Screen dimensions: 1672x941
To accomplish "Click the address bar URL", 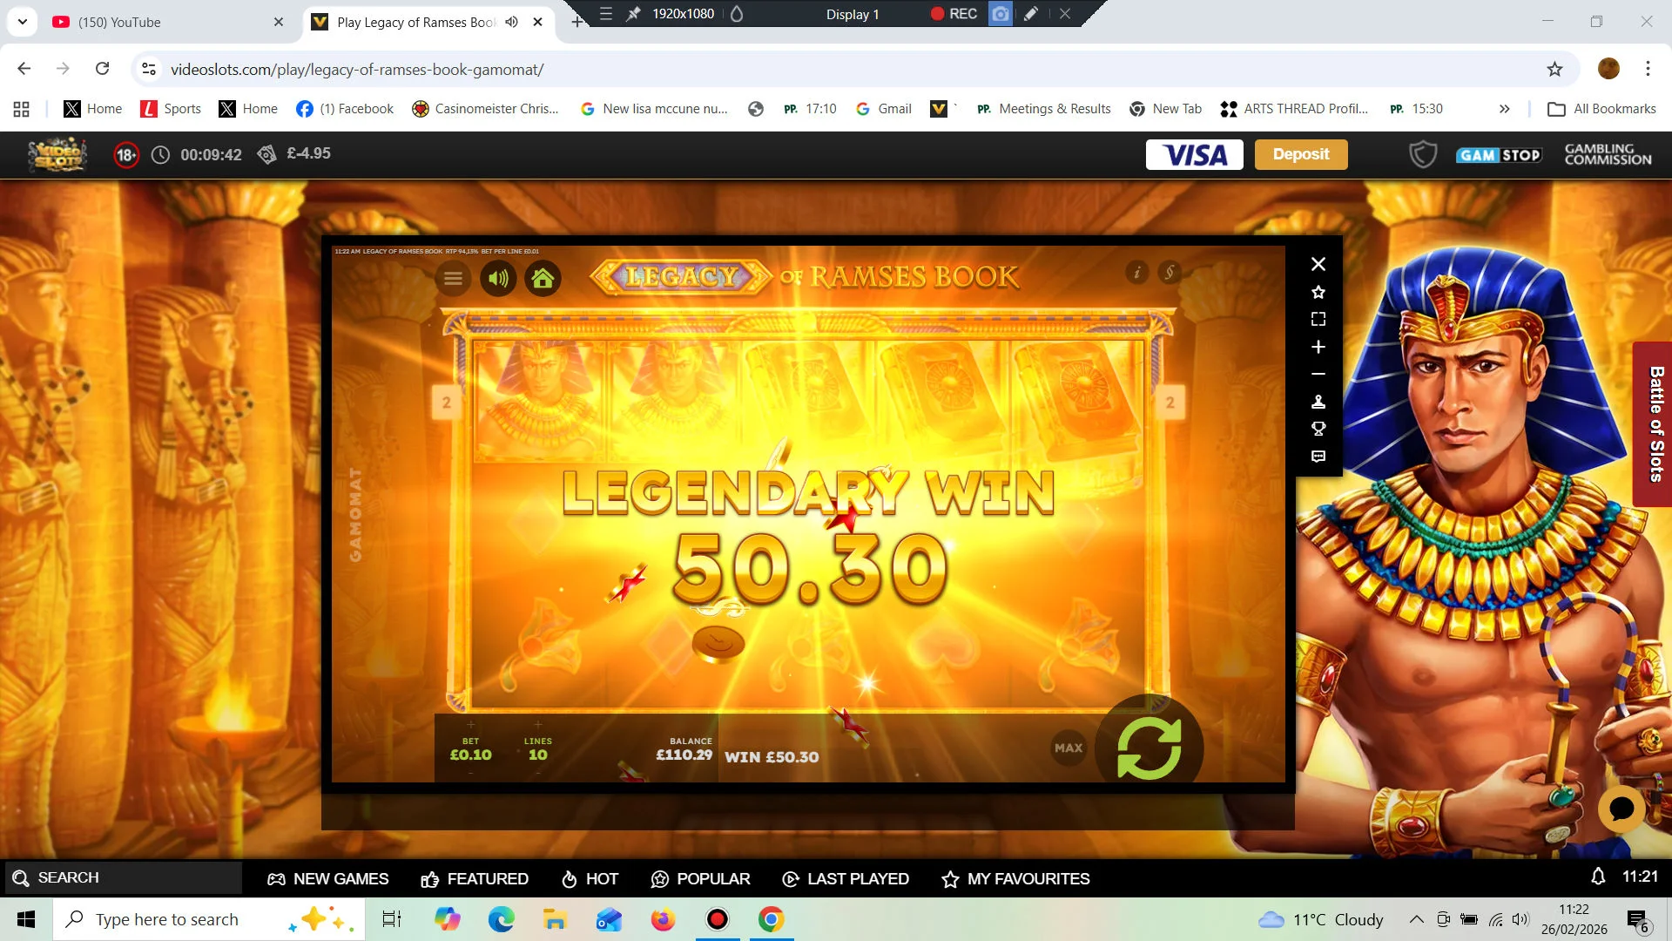I will click(357, 70).
